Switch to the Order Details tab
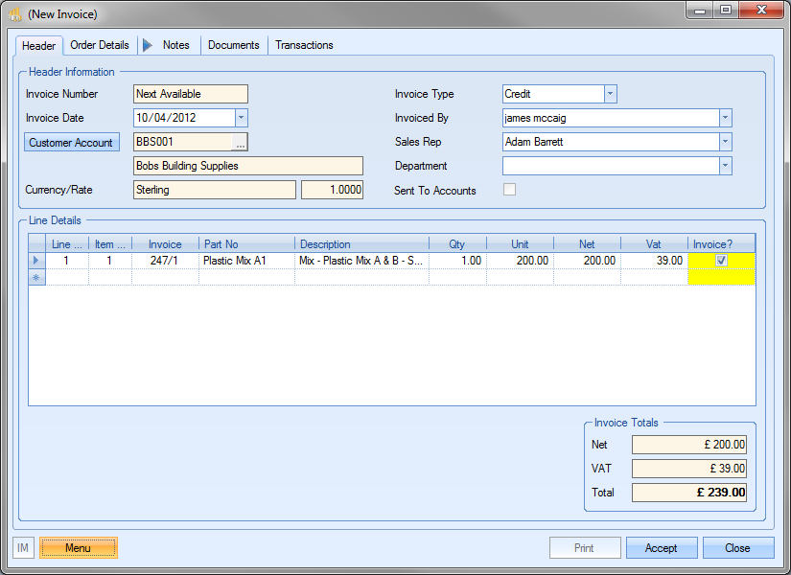 [x=100, y=45]
